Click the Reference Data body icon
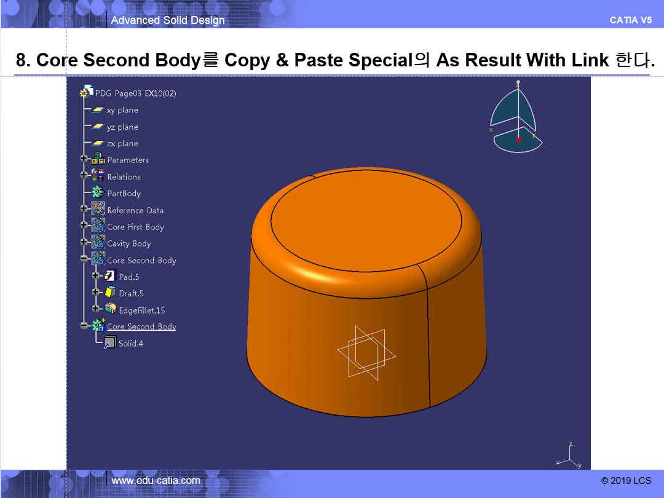The height and width of the screenshot is (498, 664). (98, 210)
